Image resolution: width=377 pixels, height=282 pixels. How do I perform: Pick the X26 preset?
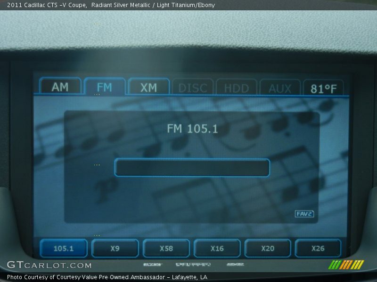click(318, 248)
